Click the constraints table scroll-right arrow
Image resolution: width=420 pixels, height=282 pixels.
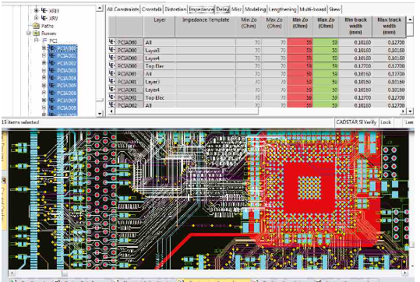click(404, 111)
